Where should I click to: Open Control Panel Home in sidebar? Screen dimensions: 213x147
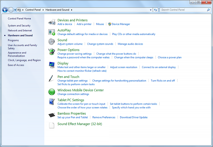point(19,18)
